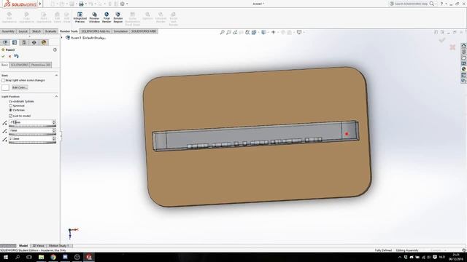This screenshot has width=467, height=262.
Task: Select the PhotoView 360 tab in light properties
Action: click(x=41, y=65)
